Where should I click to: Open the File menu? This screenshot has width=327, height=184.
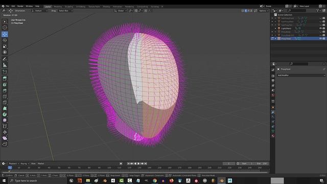8,6
